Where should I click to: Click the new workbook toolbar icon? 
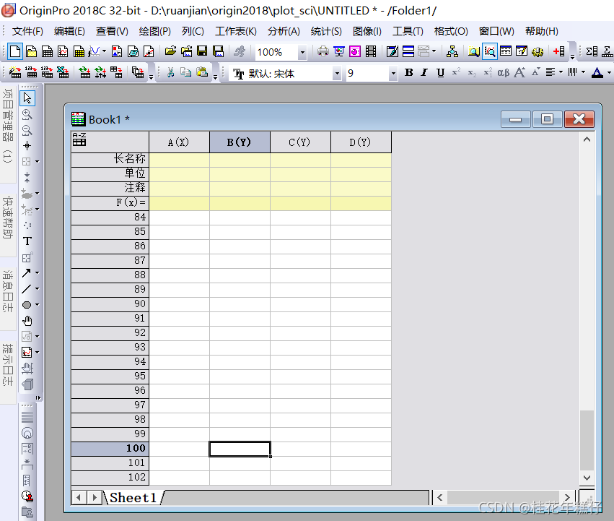click(x=47, y=51)
